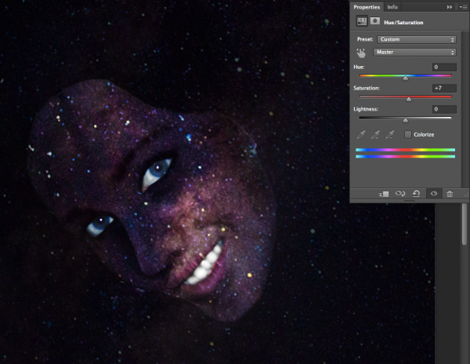This screenshot has width=470, height=364.
Task: Switch to the Info tab
Action: click(x=392, y=7)
